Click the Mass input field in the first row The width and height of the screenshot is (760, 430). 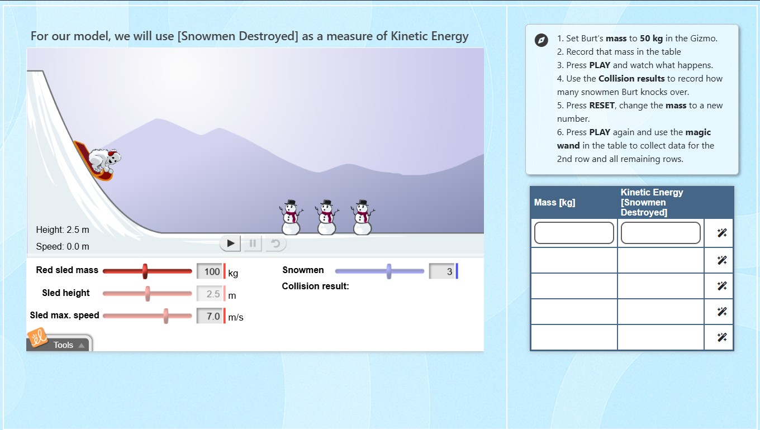click(x=573, y=232)
